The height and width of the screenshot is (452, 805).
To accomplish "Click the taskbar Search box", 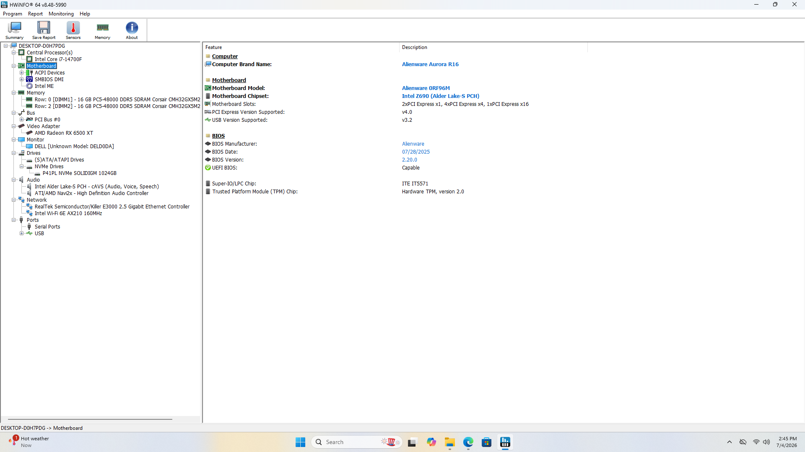I will (356, 442).
